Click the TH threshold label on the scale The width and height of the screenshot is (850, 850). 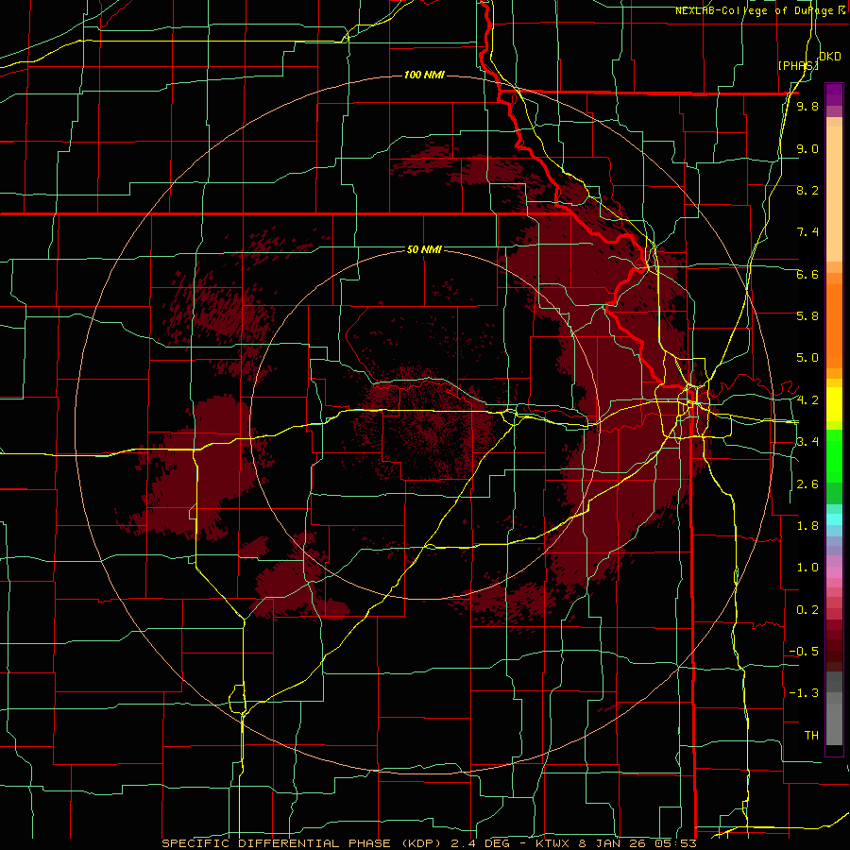811,736
